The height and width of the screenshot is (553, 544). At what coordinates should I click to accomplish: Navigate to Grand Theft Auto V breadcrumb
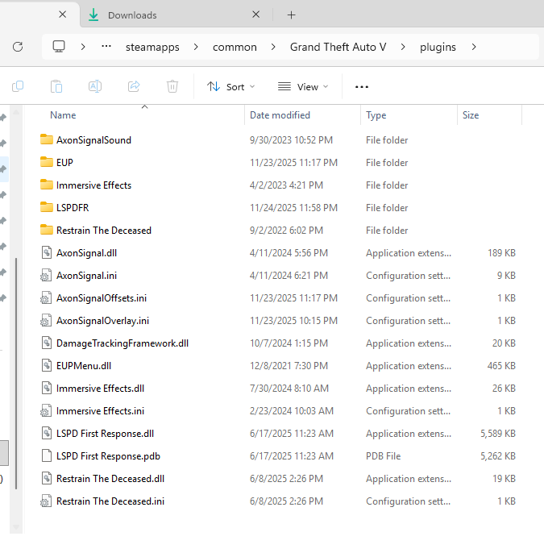click(x=338, y=47)
